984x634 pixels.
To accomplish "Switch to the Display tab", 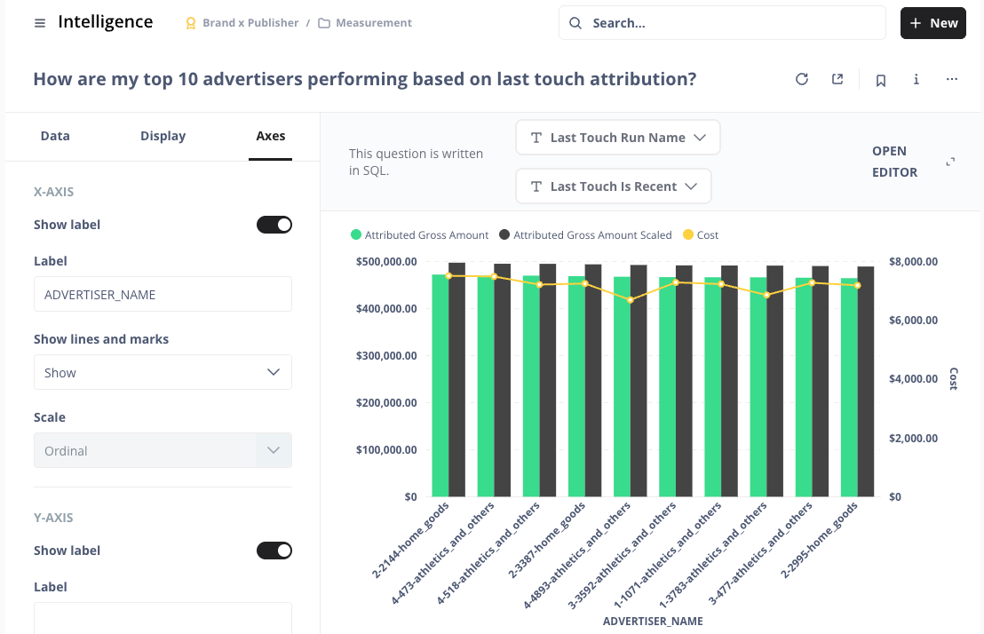I will (163, 136).
